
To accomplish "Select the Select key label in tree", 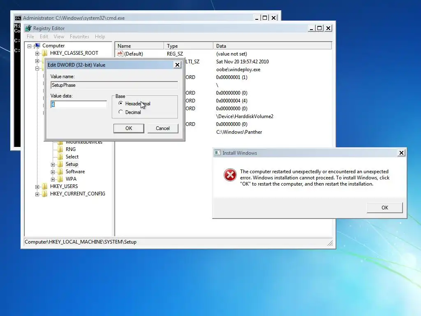I will (72, 157).
